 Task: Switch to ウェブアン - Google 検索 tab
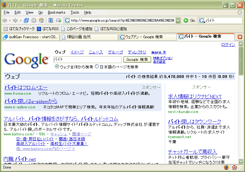coord(147,37)
